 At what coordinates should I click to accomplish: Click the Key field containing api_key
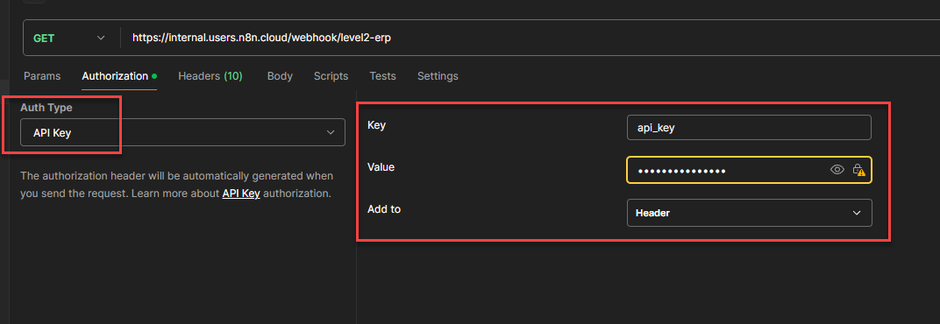tap(749, 128)
